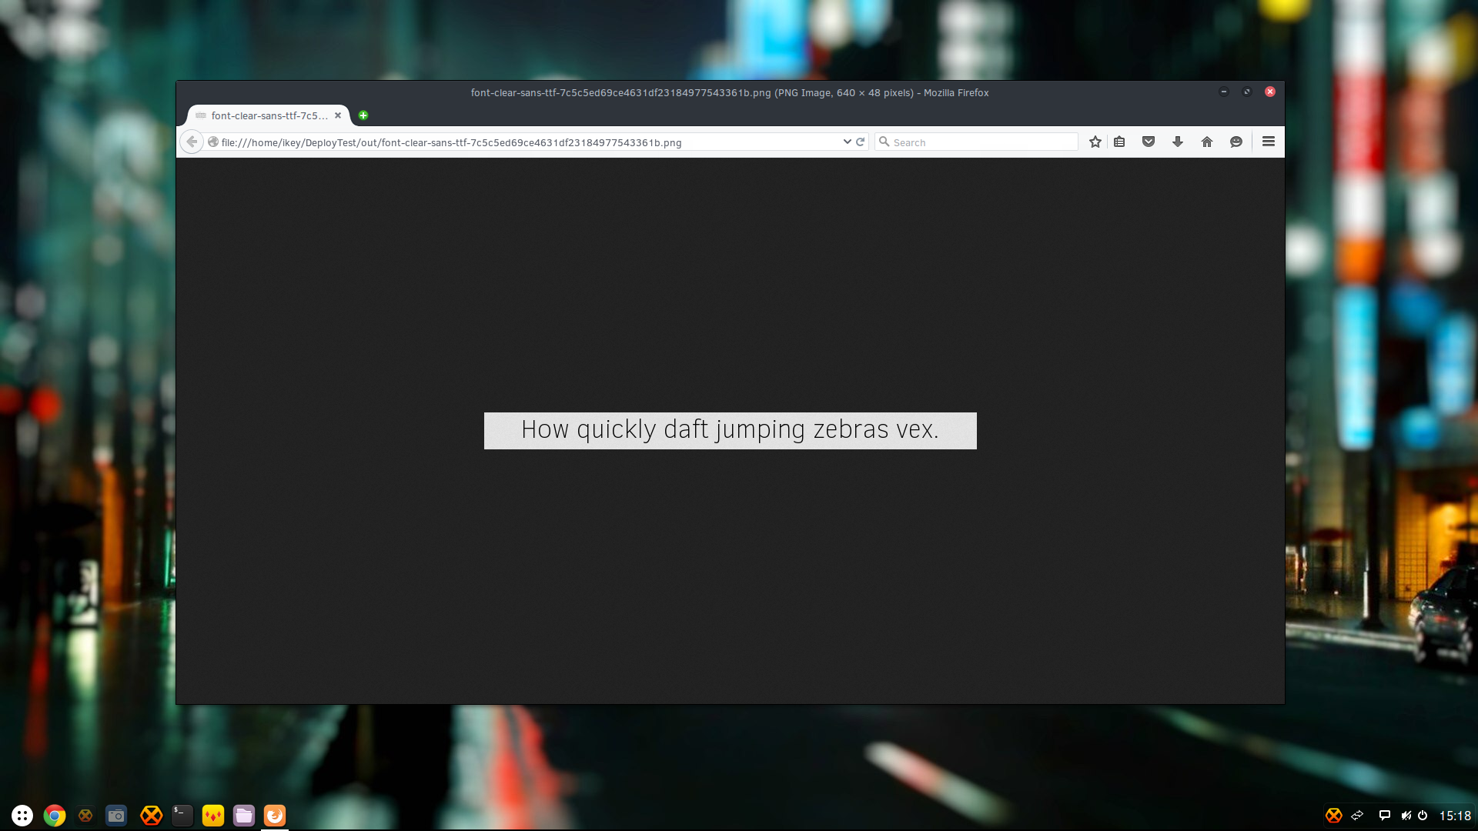The image size is (1478, 831).
Task: Reload the current page
Action: (861, 142)
